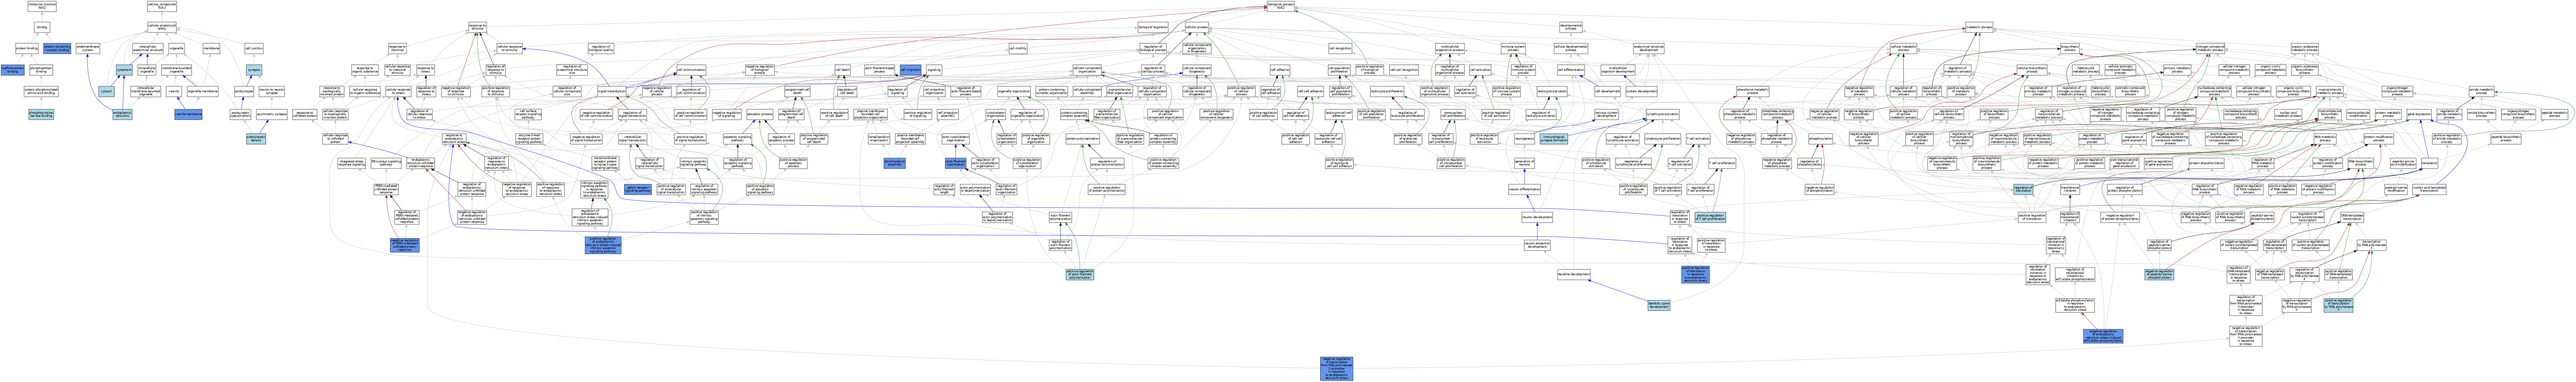Click the "asymmetric synapse" node
Screen dimensions: 2576x382
coord(272,114)
